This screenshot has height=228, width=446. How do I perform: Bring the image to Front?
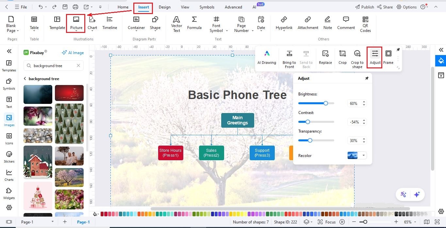coord(289,59)
